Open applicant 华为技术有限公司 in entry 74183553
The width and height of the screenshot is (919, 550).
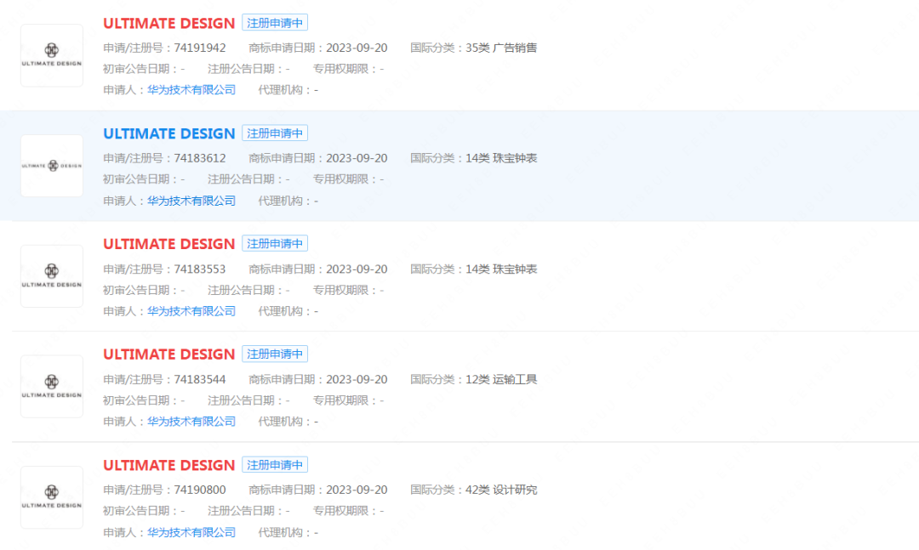pyautogui.click(x=191, y=311)
